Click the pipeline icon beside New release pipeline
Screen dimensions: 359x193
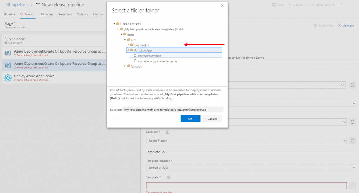(x=38, y=4)
